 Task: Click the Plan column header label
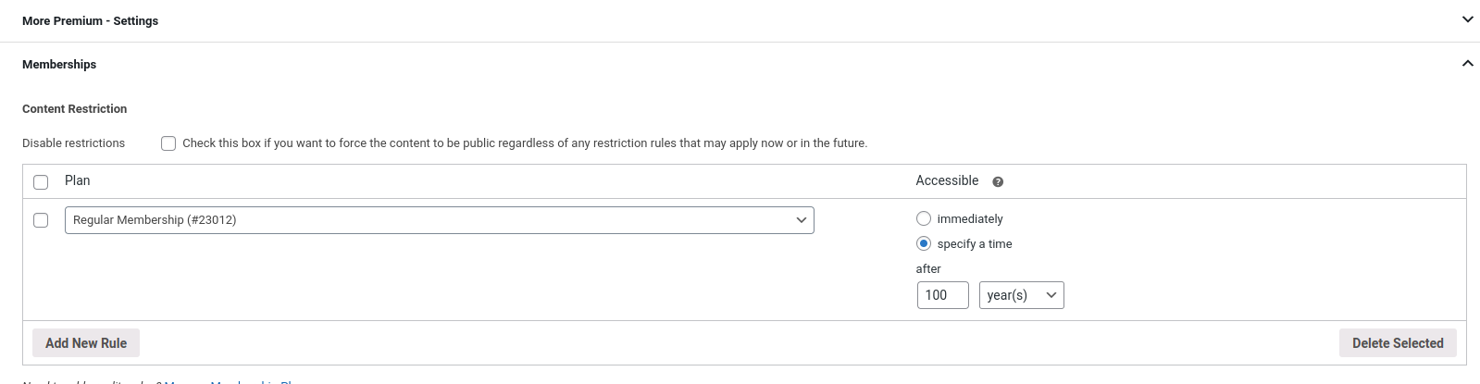(78, 180)
